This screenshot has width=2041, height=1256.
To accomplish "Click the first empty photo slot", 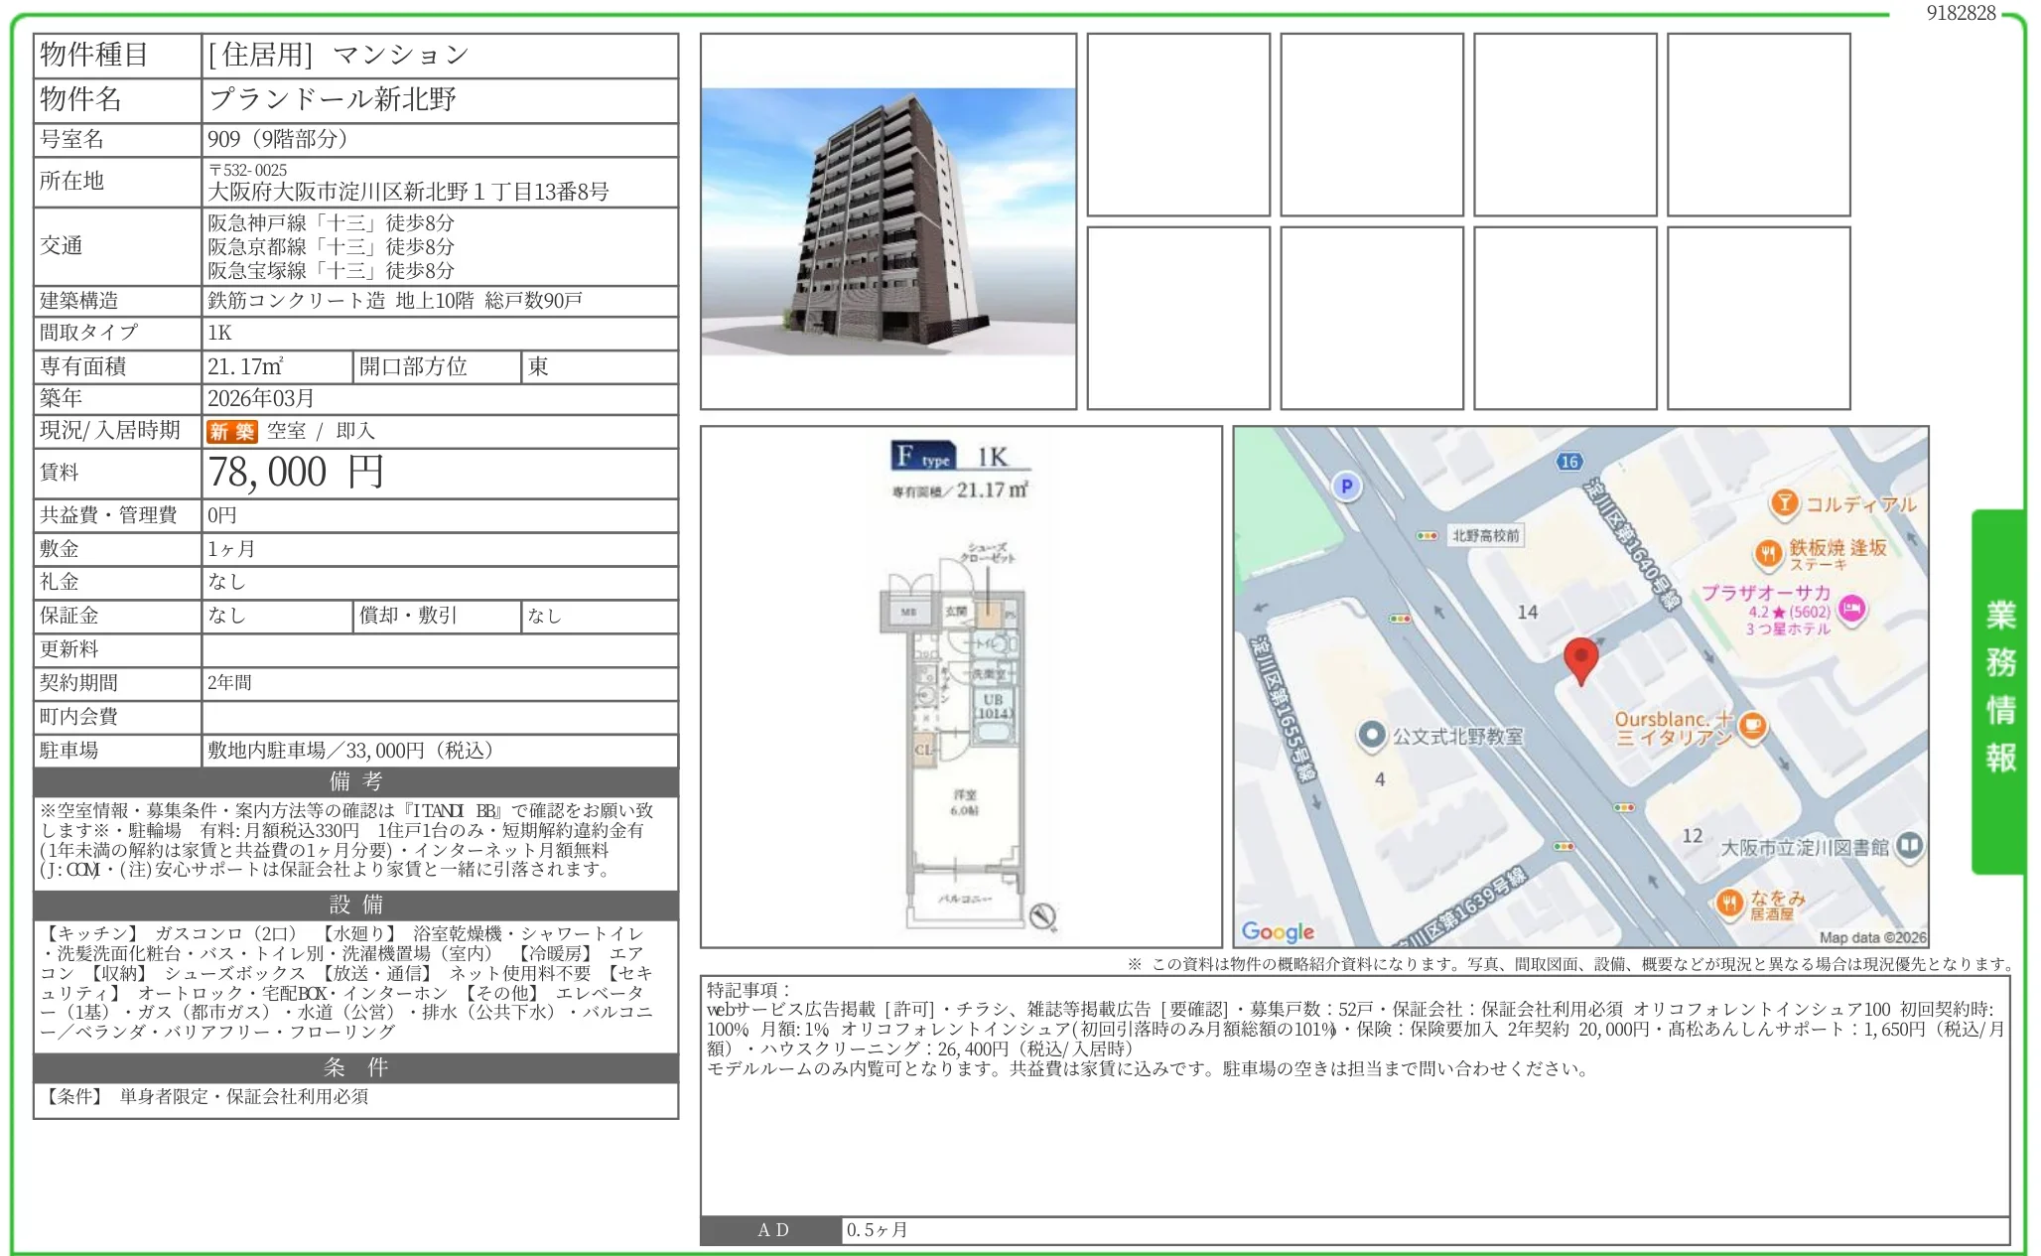I will [1178, 125].
